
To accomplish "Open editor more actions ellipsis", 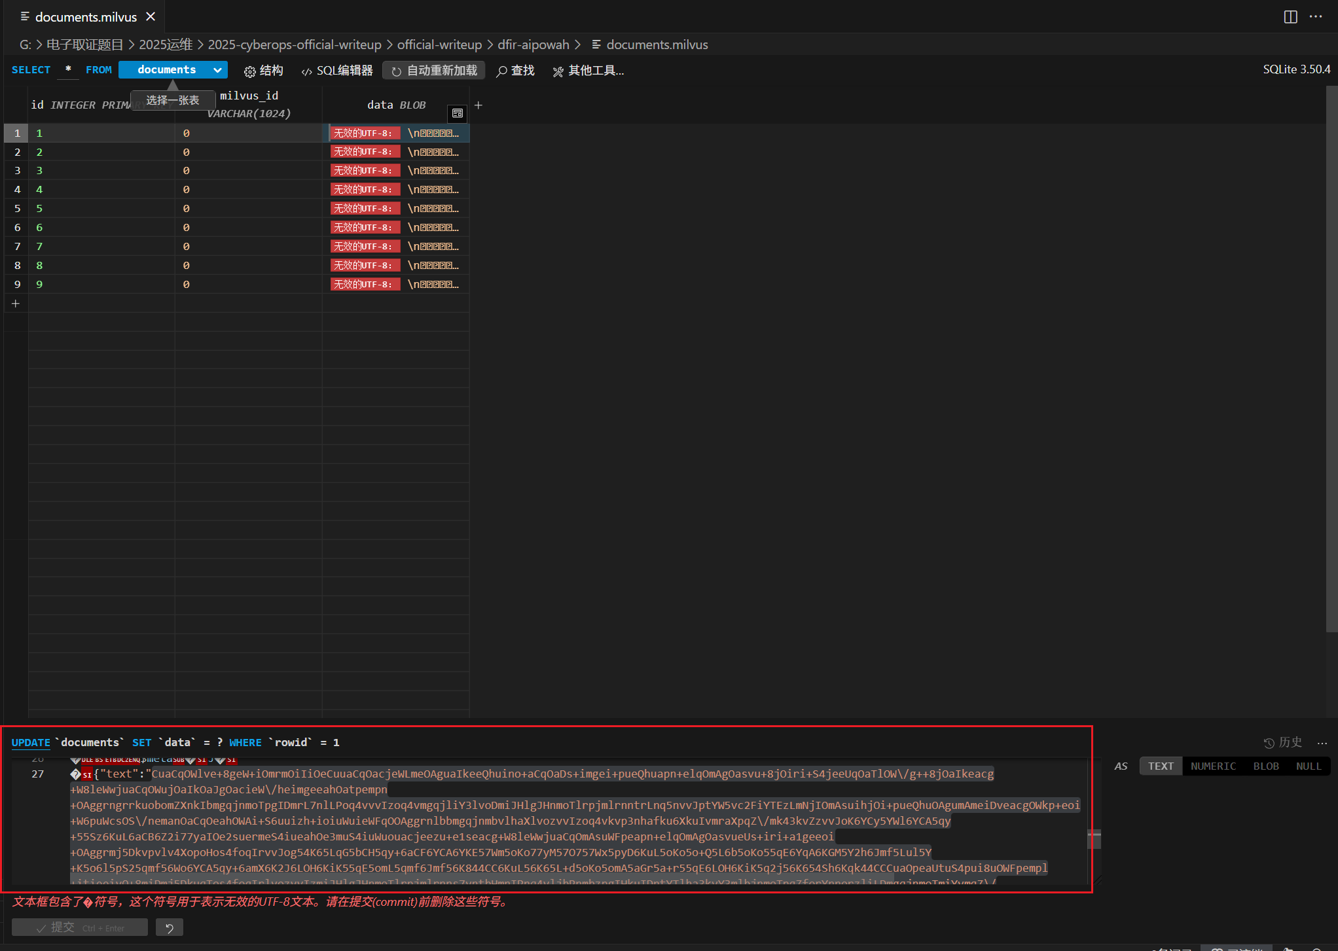I will [1316, 17].
